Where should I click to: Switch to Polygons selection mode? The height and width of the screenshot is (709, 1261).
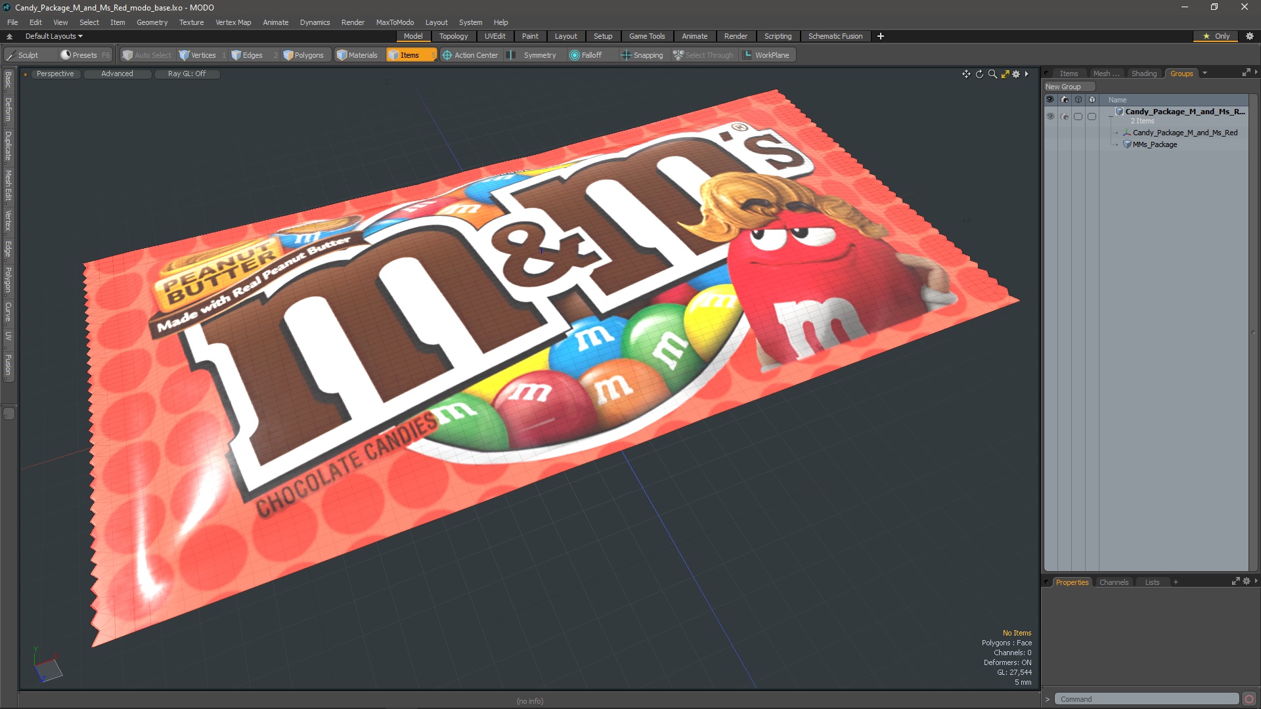click(307, 55)
